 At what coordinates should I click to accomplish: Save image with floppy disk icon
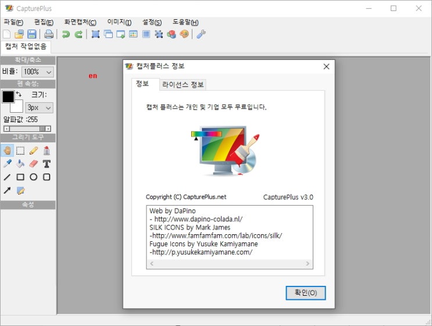pyautogui.click(x=32, y=34)
